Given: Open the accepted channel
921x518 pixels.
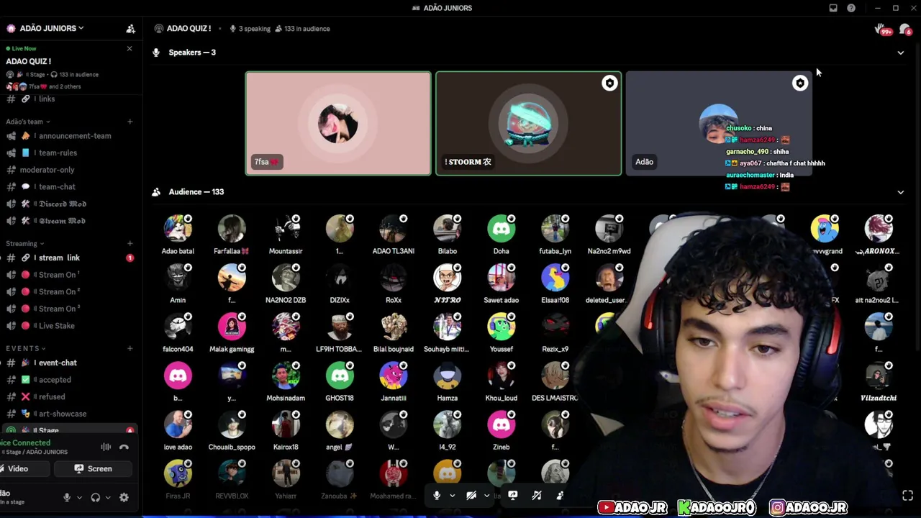Looking at the screenshot, I should click(68, 380).
